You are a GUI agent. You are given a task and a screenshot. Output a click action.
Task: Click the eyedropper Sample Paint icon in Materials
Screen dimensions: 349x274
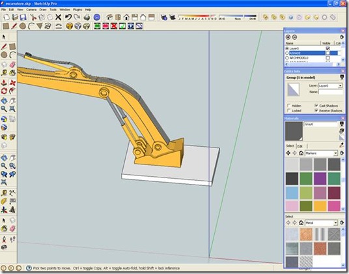tap(342, 145)
